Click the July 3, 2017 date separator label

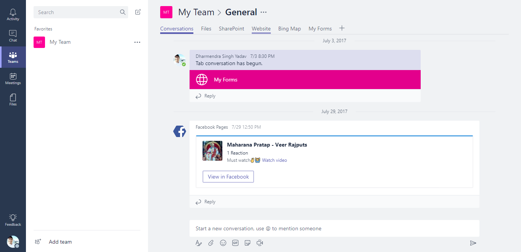[334, 41]
